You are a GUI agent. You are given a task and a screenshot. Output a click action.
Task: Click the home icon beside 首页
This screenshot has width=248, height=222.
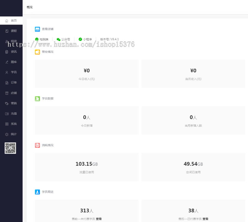pyautogui.click(x=7, y=21)
